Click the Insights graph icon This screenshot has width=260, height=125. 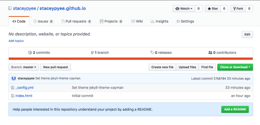(x=152, y=21)
